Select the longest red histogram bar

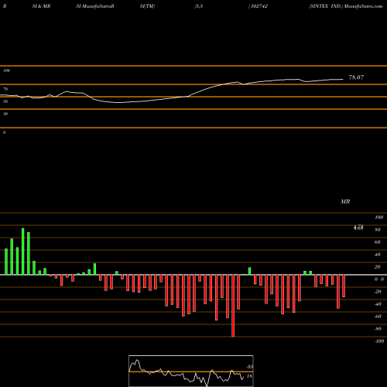(233, 306)
